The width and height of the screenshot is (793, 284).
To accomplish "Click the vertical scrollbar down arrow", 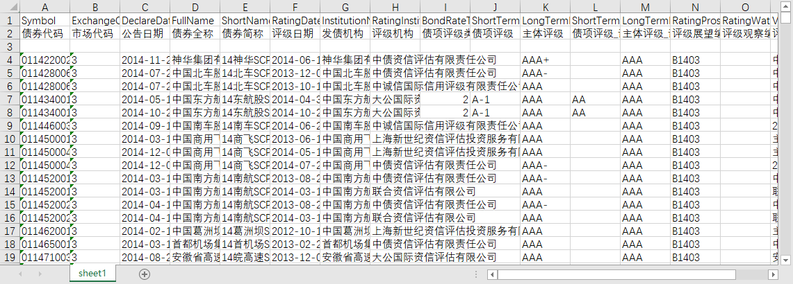I will coord(785,260).
